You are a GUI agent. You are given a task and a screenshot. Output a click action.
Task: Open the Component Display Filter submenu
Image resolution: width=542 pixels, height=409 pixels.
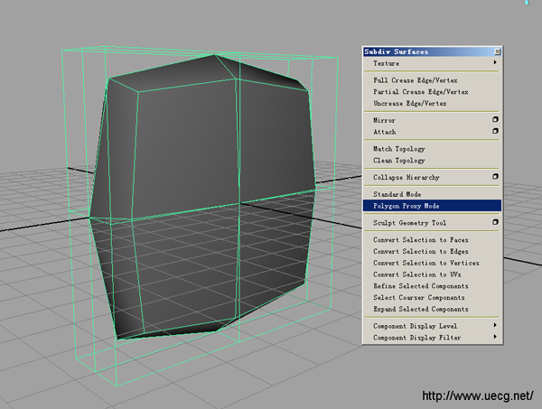click(432, 338)
